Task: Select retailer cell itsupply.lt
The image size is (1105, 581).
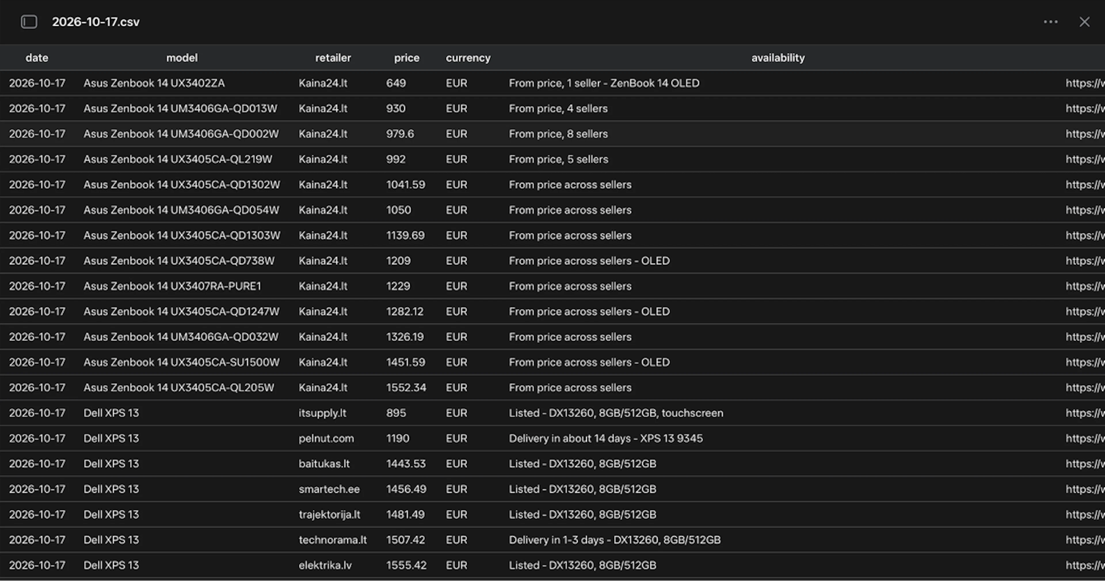Action: [x=322, y=413]
